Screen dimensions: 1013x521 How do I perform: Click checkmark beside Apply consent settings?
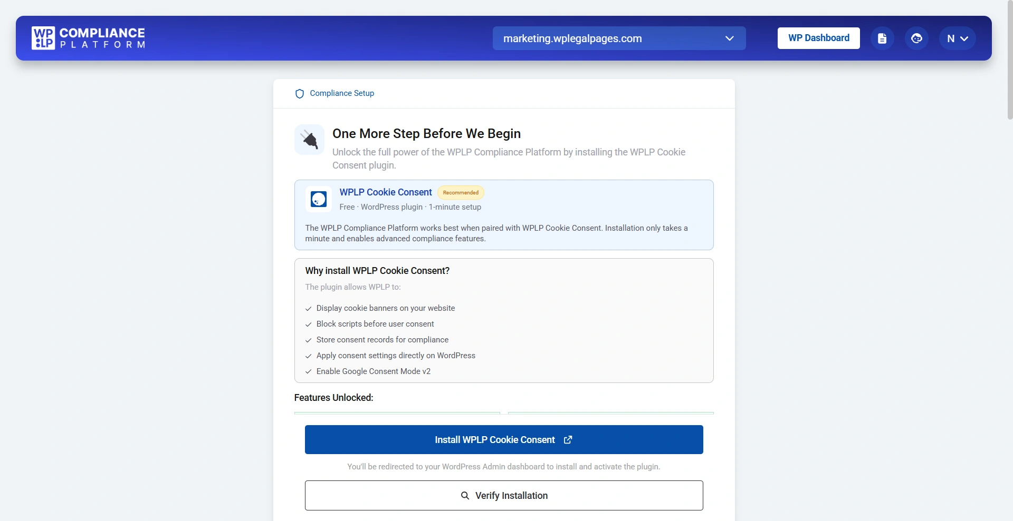309,356
